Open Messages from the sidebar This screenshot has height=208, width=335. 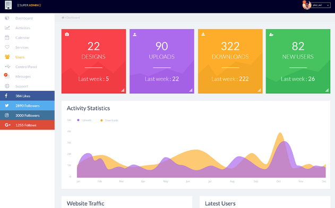coord(28,76)
